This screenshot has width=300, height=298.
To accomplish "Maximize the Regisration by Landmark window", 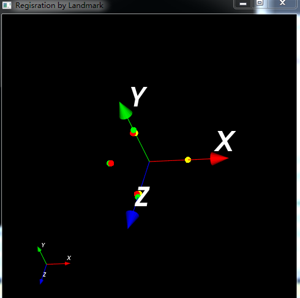I will [x=260, y=3].
